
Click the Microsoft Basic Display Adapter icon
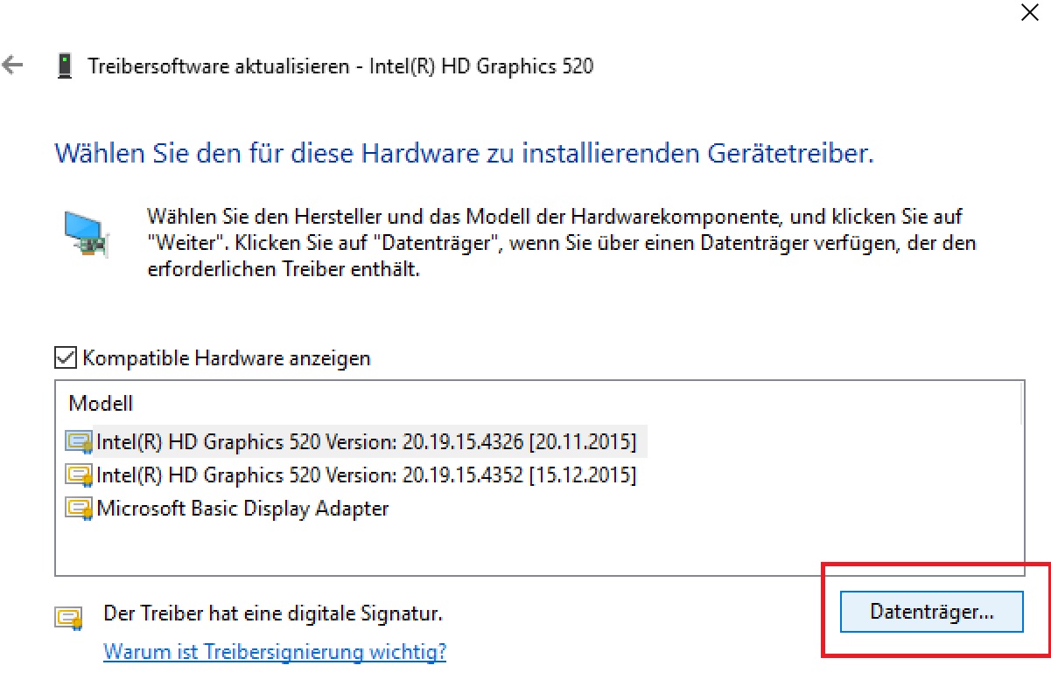pyautogui.click(x=80, y=509)
